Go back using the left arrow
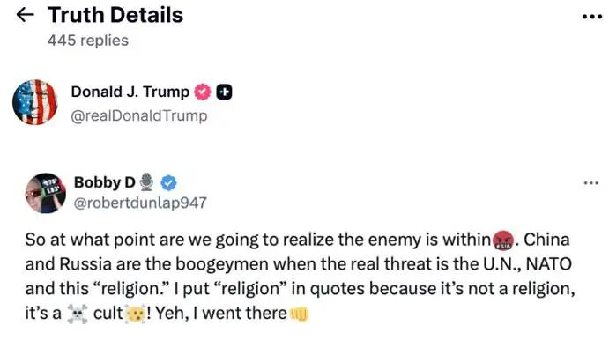Viewport: 609px width, 340px height. (x=26, y=15)
